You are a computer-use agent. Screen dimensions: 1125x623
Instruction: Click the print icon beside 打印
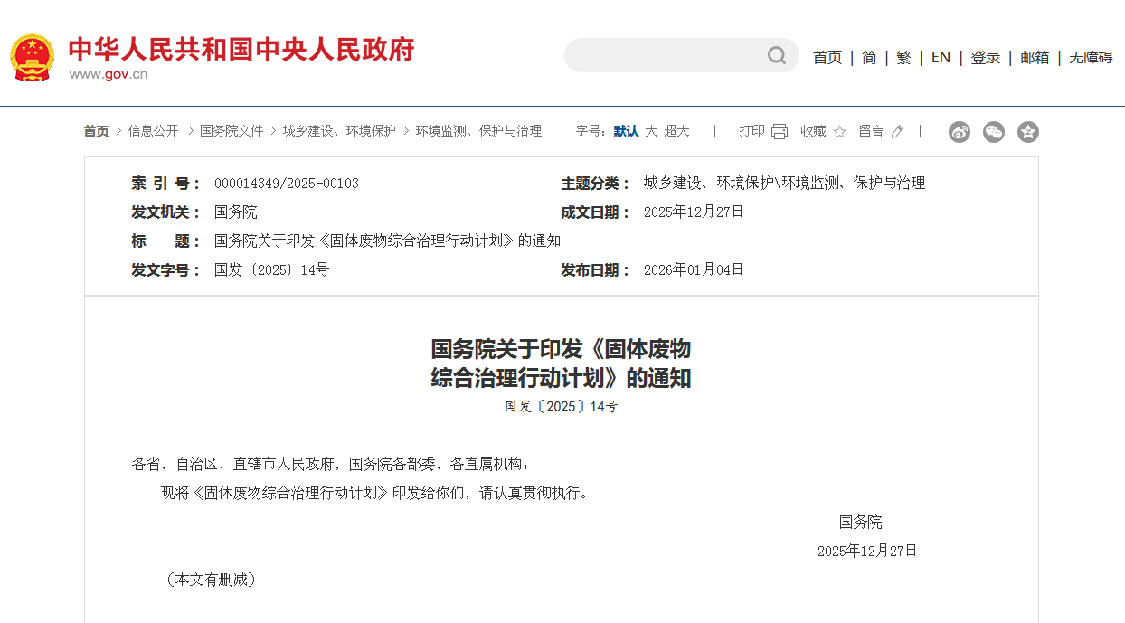(779, 131)
